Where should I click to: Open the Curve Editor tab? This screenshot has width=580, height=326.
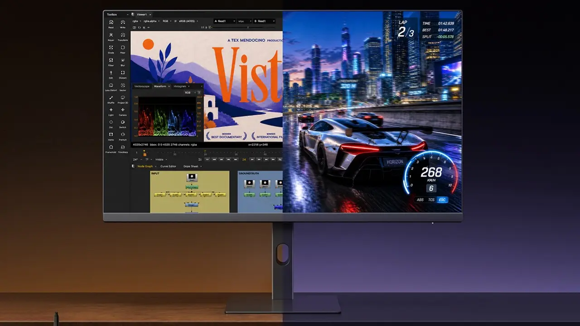tap(168, 166)
